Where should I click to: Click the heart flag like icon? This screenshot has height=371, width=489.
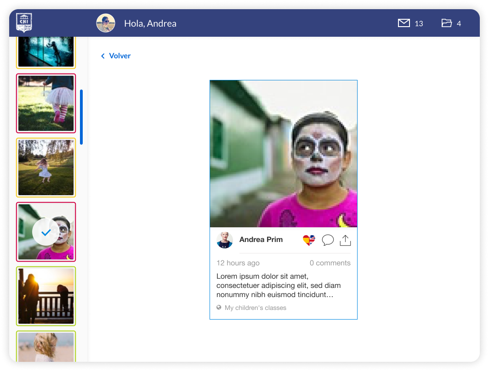(309, 240)
